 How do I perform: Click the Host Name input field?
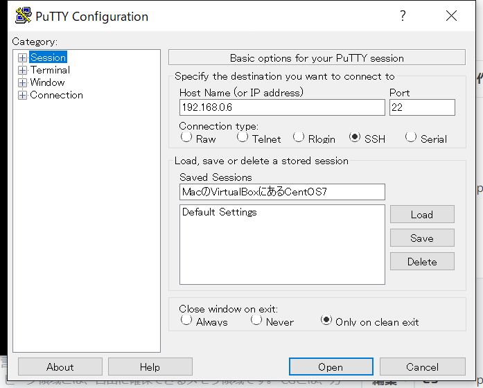[x=282, y=107]
